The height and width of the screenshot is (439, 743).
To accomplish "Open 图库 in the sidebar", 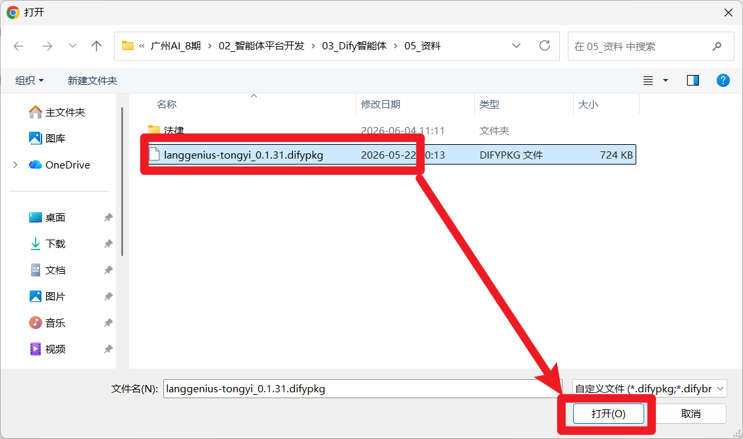I will pyautogui.click(x=47, y=138).
